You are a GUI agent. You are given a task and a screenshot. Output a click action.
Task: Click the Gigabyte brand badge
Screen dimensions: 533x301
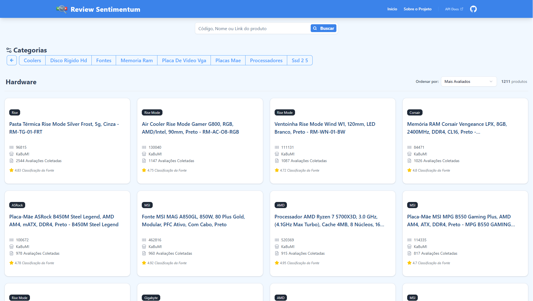[151, 298]
